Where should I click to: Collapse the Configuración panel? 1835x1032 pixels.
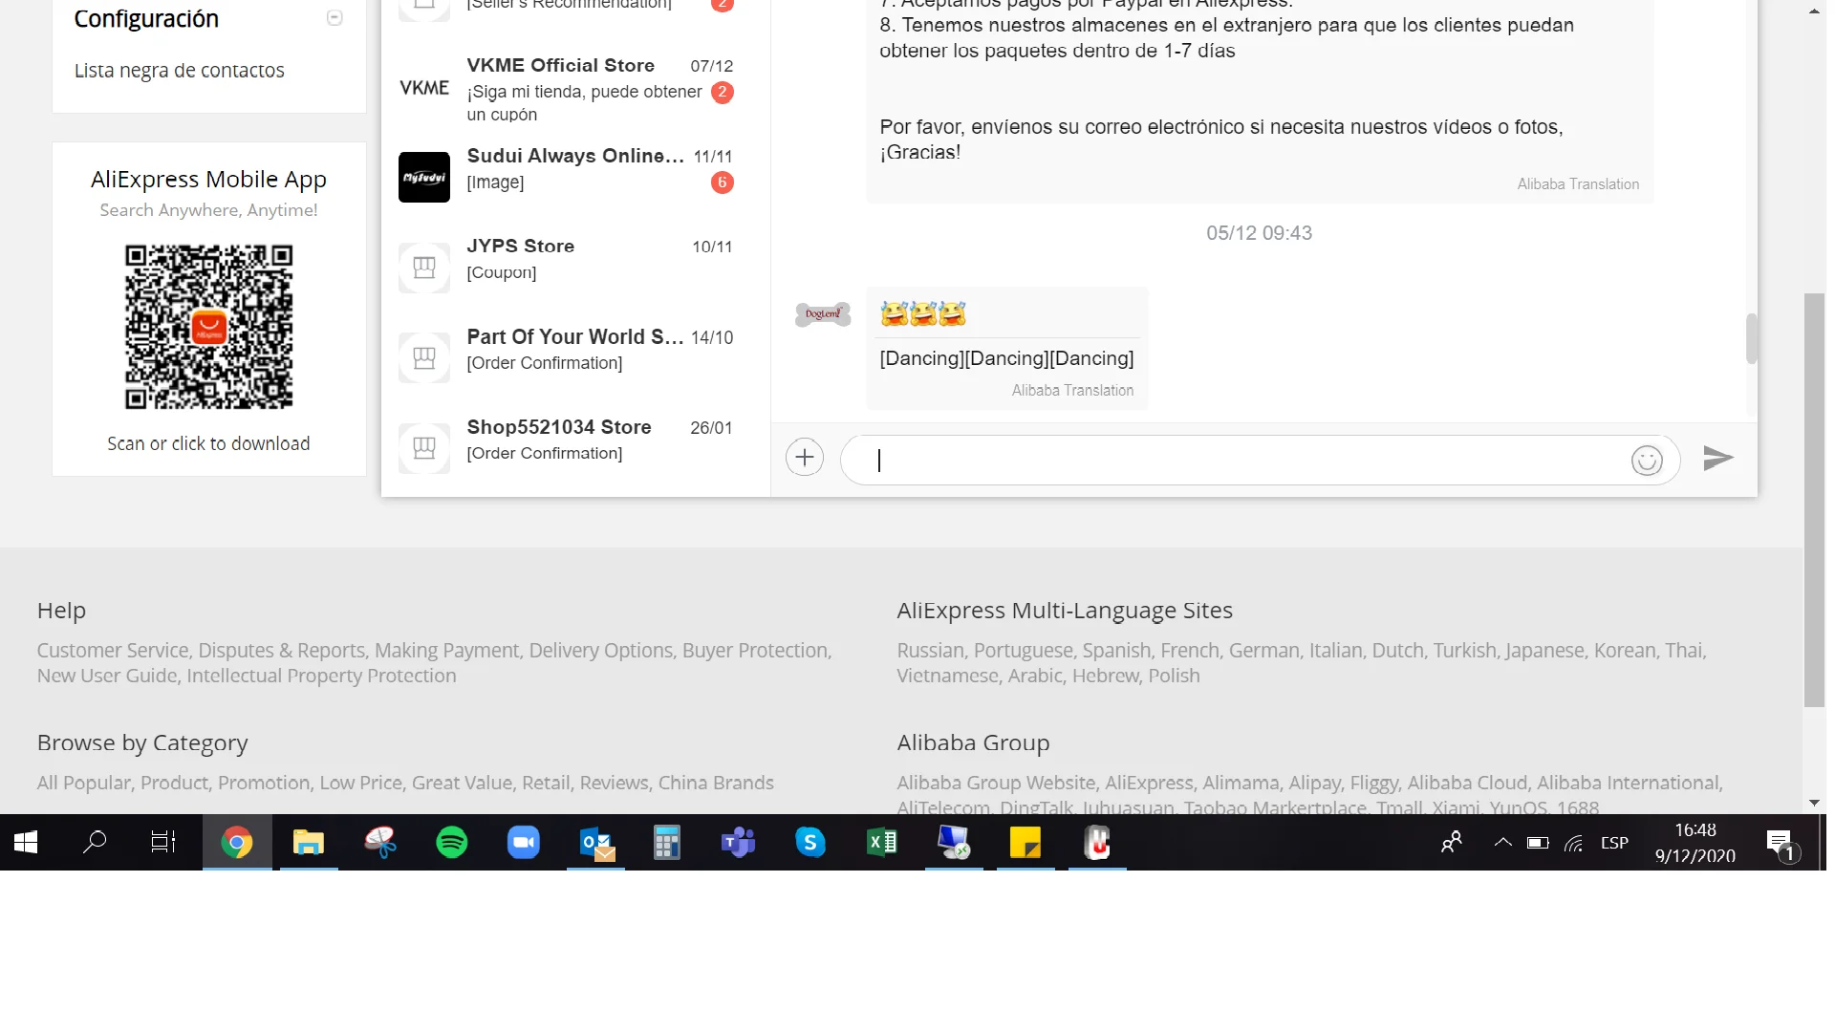(x=335, y=18)
